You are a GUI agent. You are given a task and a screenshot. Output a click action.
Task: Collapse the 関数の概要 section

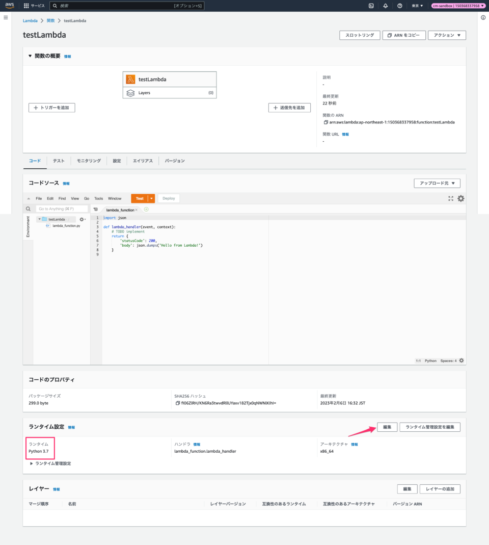(30, 56)
